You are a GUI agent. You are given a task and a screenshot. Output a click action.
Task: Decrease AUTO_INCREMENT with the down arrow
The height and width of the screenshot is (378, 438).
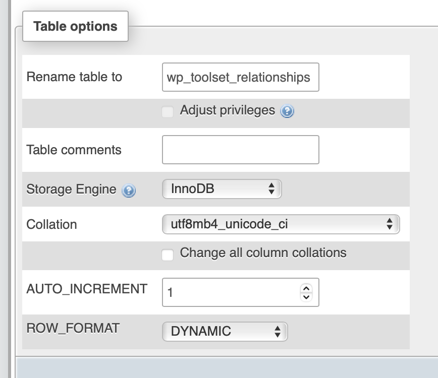[x=306, y=296]
